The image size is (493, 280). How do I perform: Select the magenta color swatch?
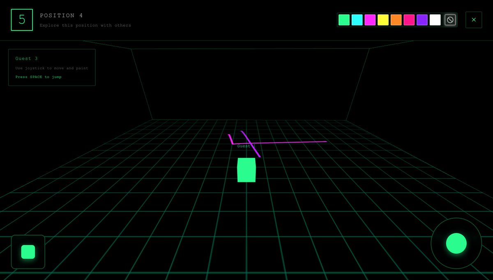click(370, 20)
